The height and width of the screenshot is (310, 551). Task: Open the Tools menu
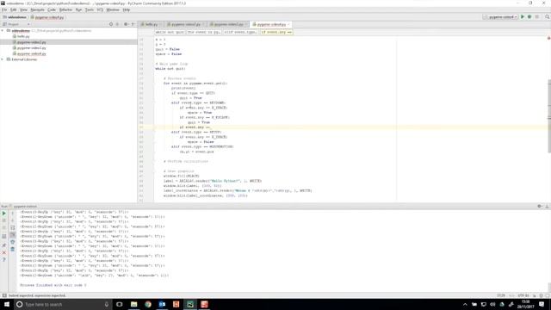(90, 9)
